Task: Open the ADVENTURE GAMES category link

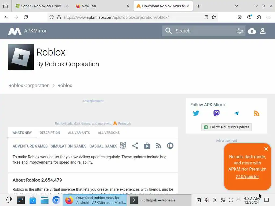Action: point(30,146)
